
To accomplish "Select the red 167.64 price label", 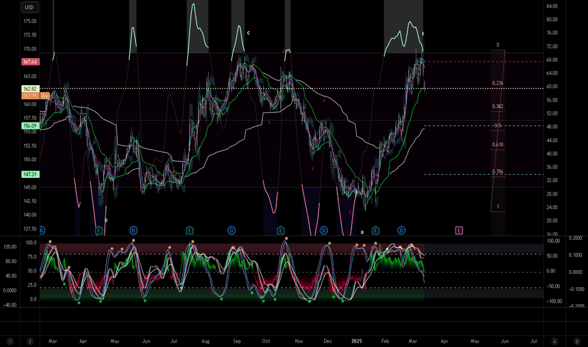I will pos(30,62).
